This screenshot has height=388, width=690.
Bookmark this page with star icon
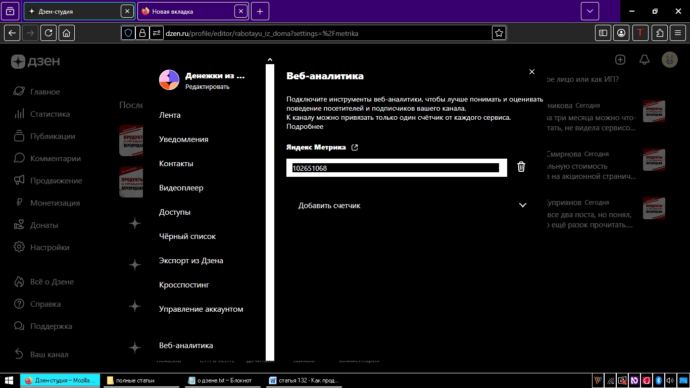click(499, 33)
